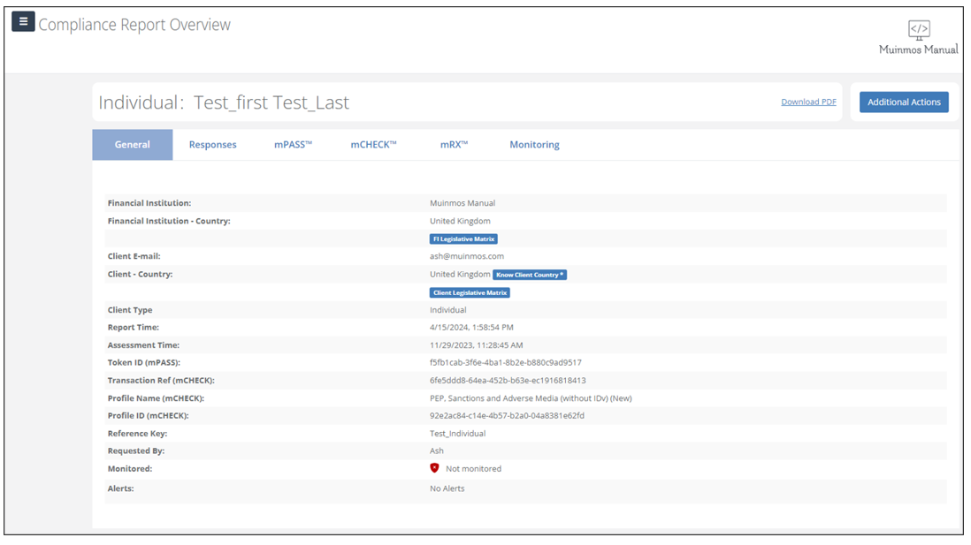The image size is (971, 545).
Task: Select the mPASS tab
Action: pyautogui.click(x=293, y=145)
